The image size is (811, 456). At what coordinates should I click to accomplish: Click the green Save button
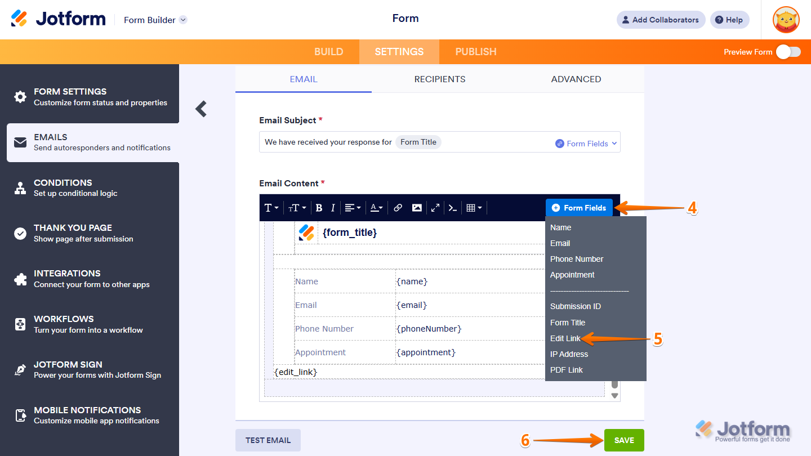tap(624, 440)
